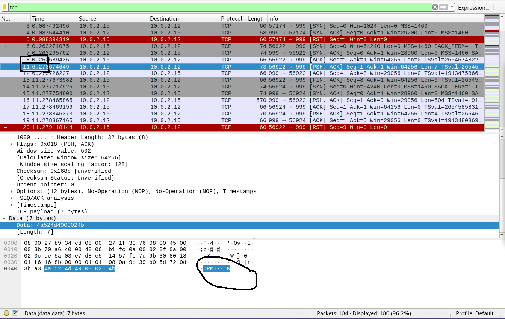Select [Calculated window size: 64256] line
The height and width of the screenshot is (319, 505).
point(250,158)
